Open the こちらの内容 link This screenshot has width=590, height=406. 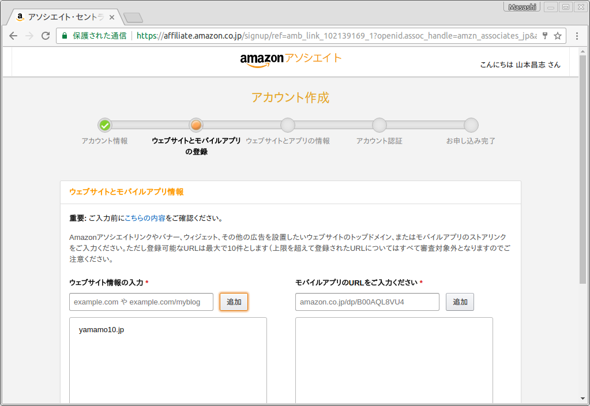click(x=145, y=218)
